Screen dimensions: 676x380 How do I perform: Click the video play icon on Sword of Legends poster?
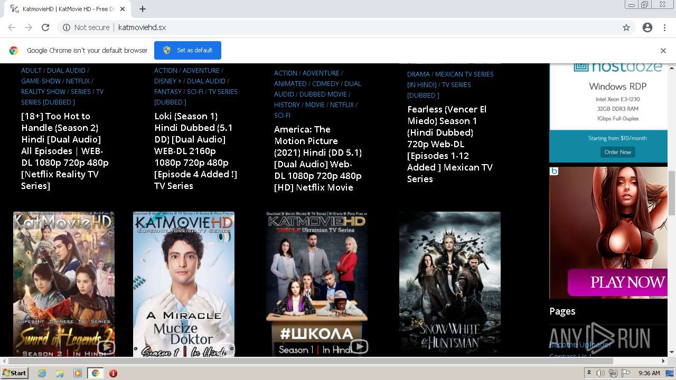tap(106, 347)
